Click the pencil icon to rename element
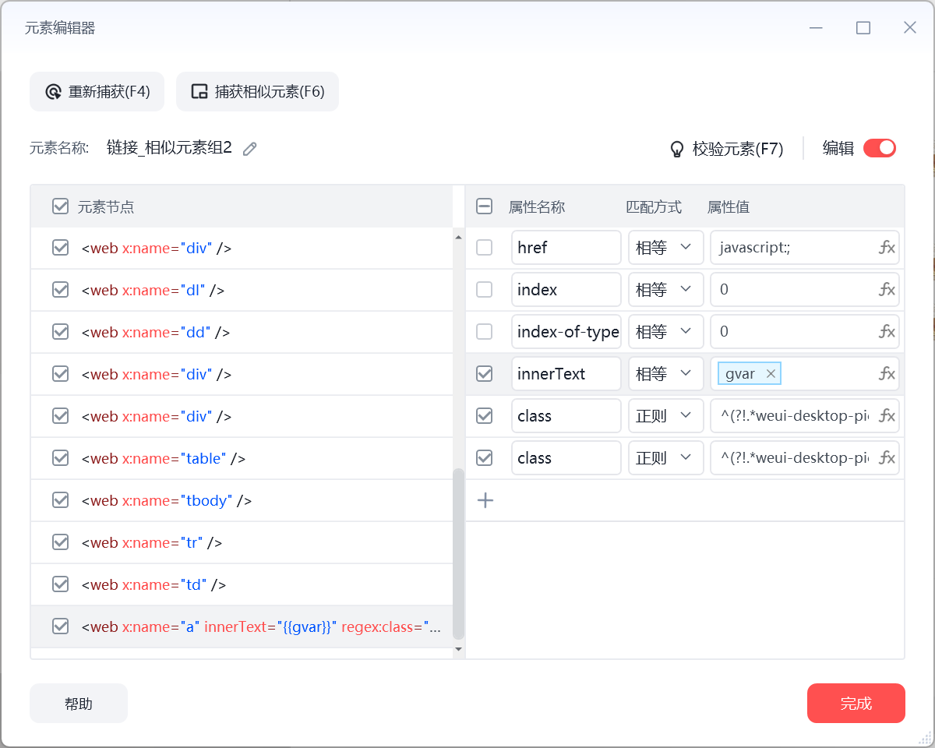935x748 pixels. pyautogui.click(x=250, y=149)
